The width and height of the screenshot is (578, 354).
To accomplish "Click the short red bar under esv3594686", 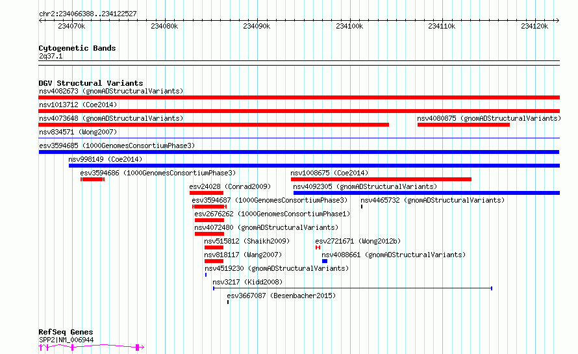I will pos(92,179).
